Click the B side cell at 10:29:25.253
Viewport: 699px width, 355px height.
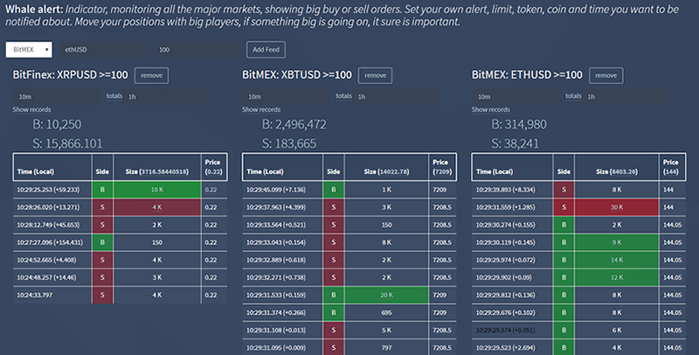pos(102,190)
